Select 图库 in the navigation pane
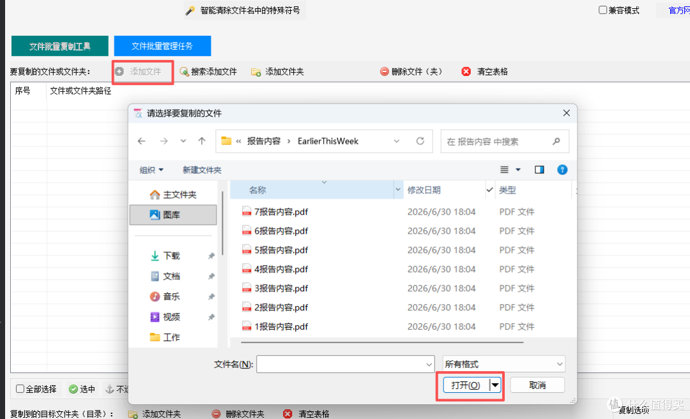690x419 pixels. pos(173,215)
